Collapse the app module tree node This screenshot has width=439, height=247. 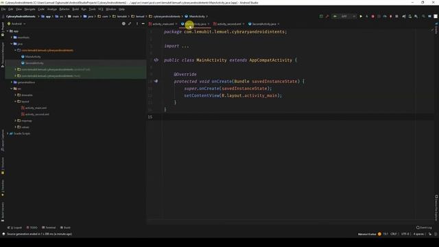click(x=8, y=31)
